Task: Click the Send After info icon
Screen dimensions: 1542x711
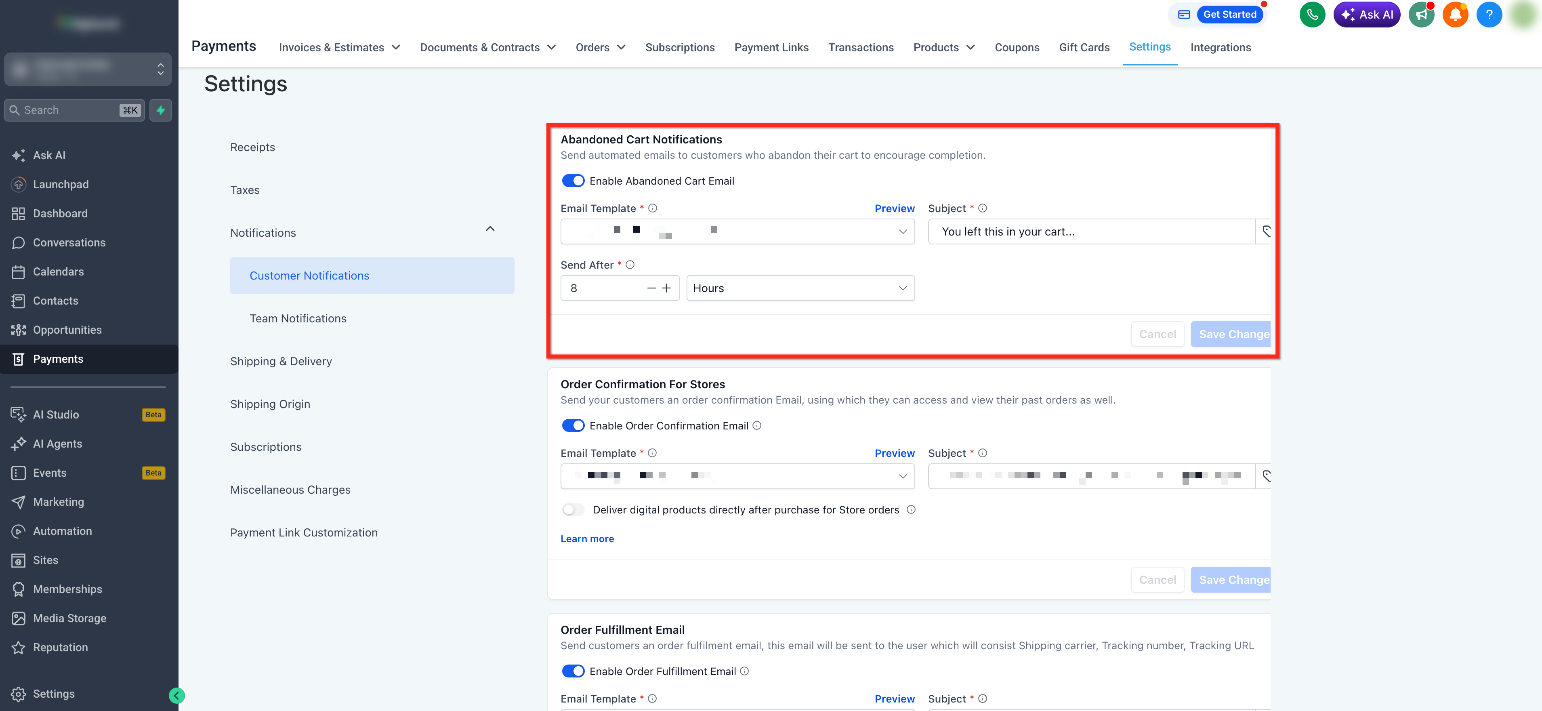Action: 630,265
